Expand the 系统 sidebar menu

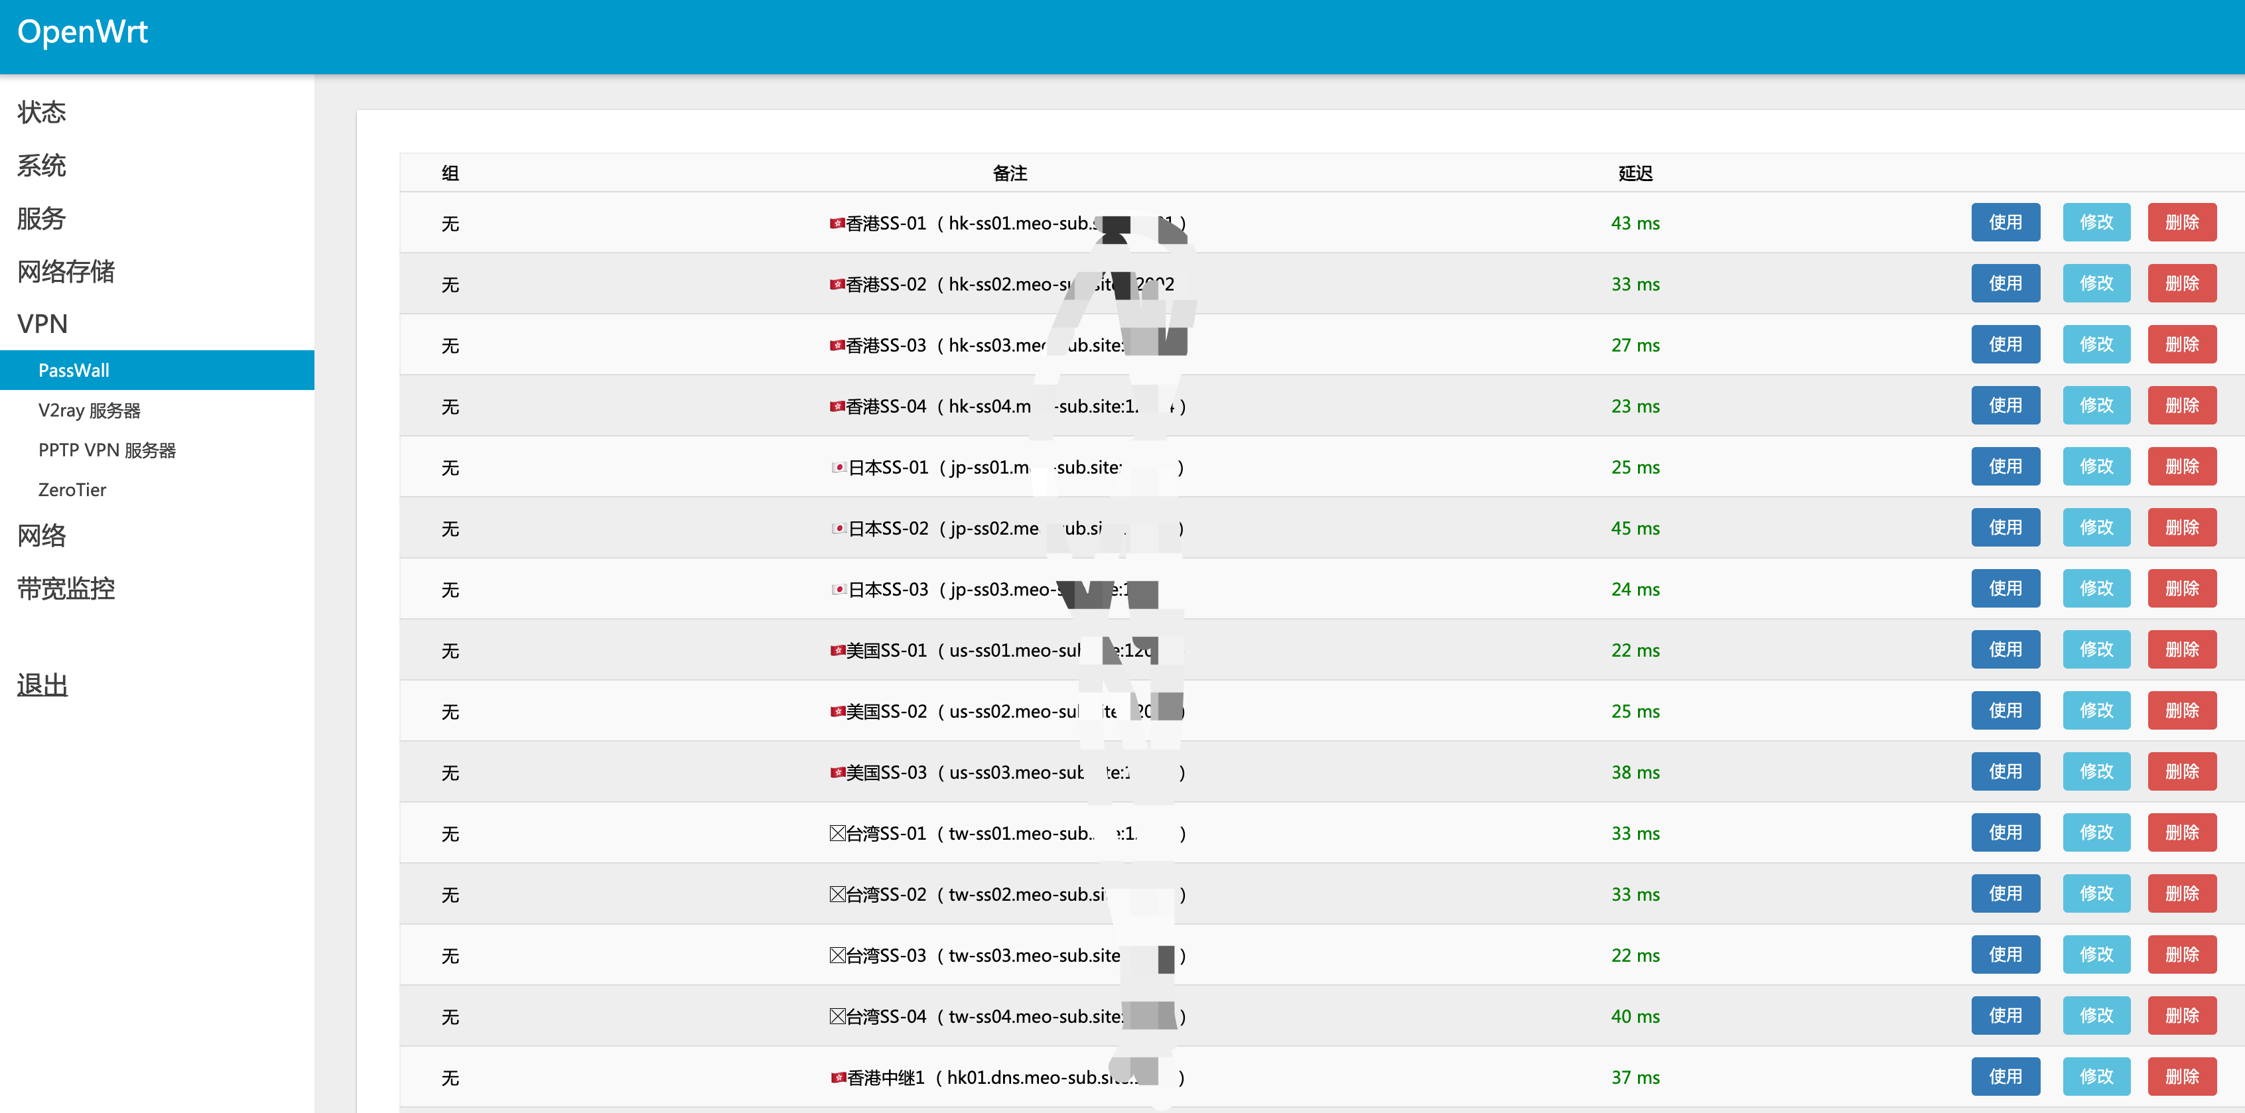point(42,164)
